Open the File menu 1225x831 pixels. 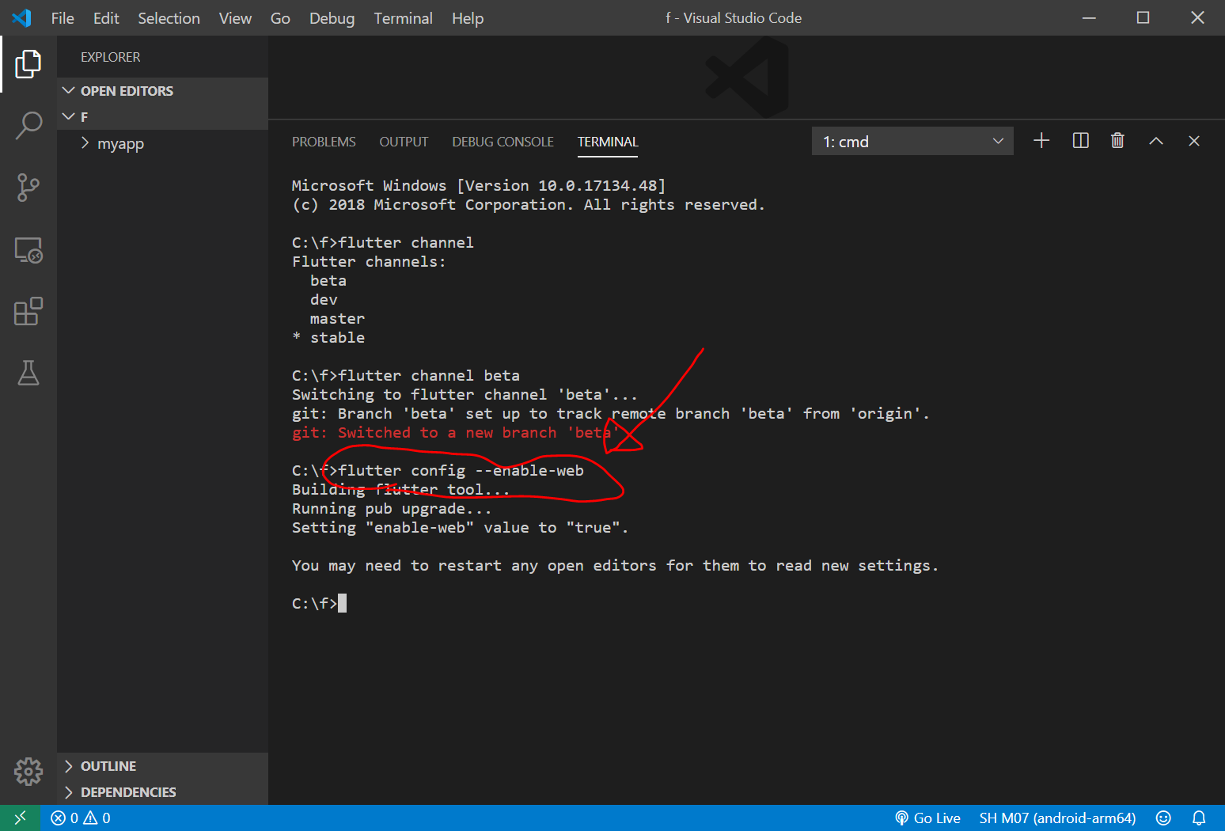[x=63, y=18]
